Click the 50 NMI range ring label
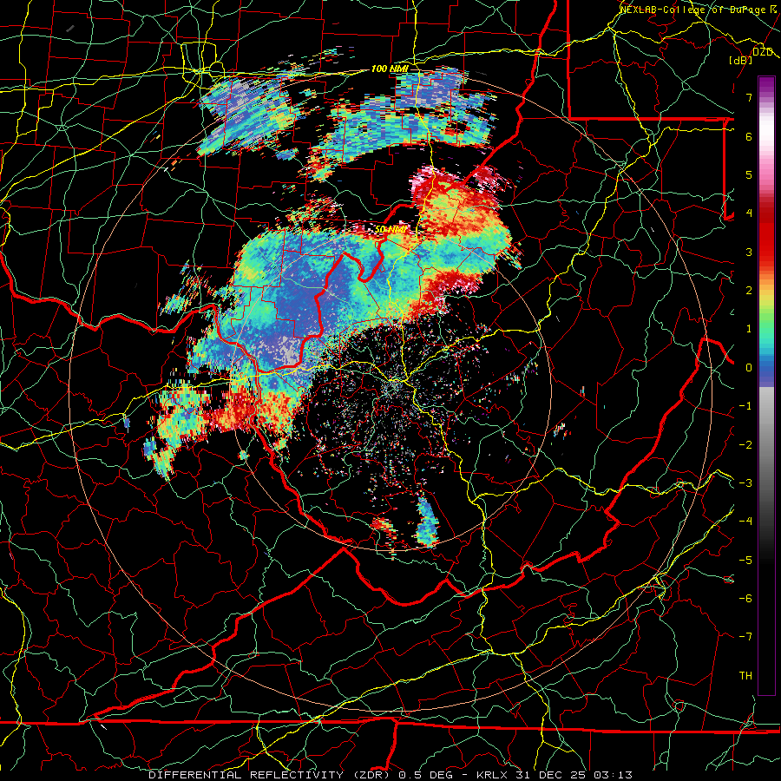This screenshot has width=781, height=781. [x=391, y=229]
